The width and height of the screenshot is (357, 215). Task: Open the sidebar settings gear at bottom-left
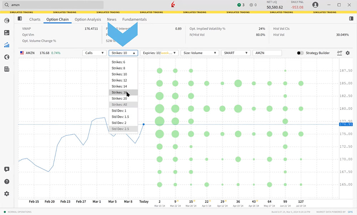tap(6, 194)
